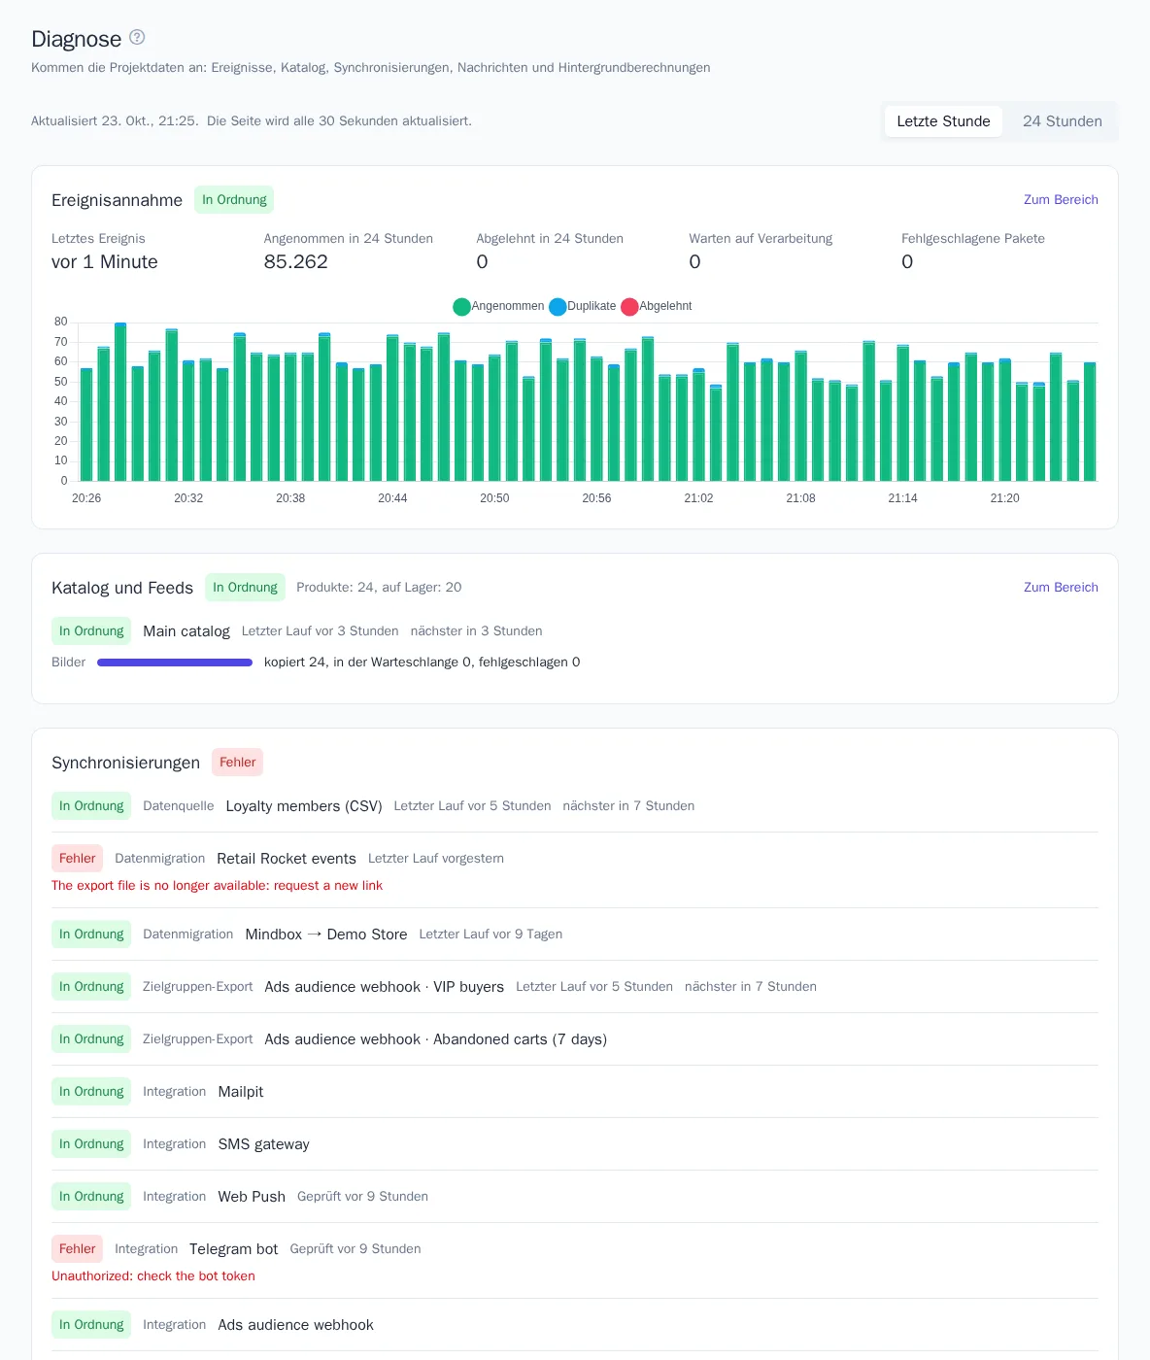Toggle the blue Duplikate legend dot
This screenshot has width=1150, height=1360.
tap(558, 306)
